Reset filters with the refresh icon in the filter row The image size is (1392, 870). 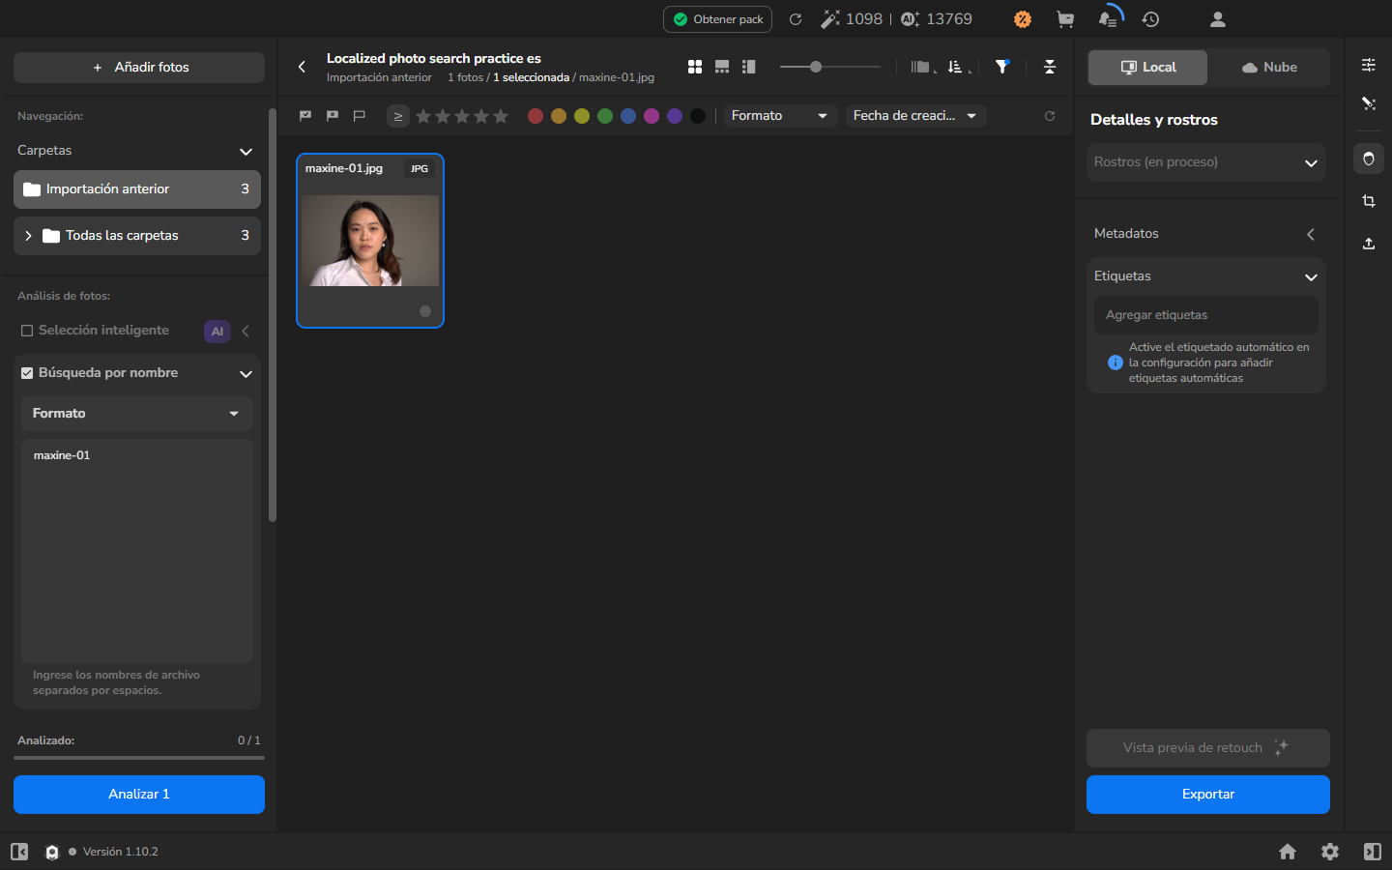pyautogui.click(x=1050, y=116)
